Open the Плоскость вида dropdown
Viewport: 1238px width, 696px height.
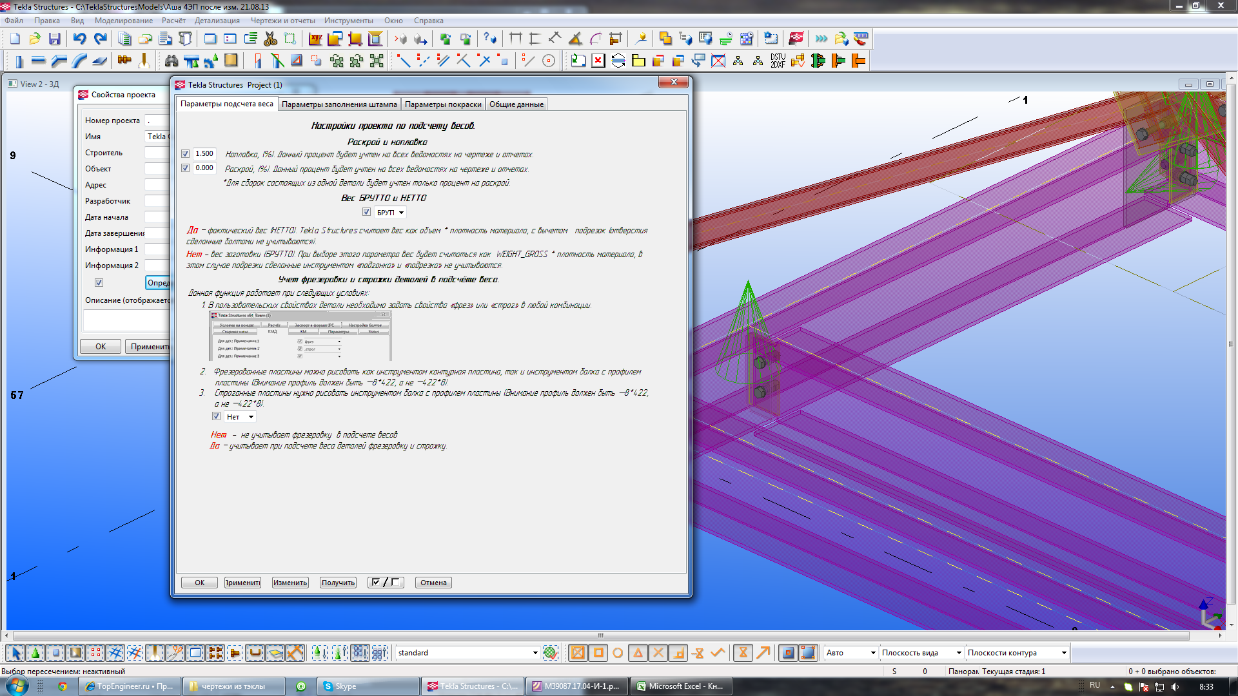pos(958,653)
